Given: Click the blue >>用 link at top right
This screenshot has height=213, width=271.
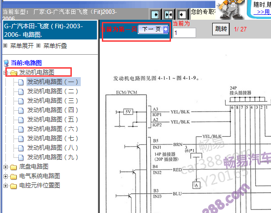Looking at the screenshot, I should (x=263, y=12).
